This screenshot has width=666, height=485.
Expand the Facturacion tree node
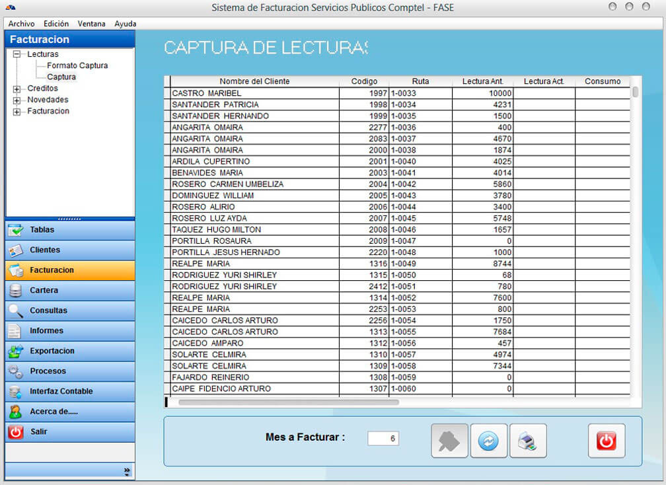pos(17,112)
